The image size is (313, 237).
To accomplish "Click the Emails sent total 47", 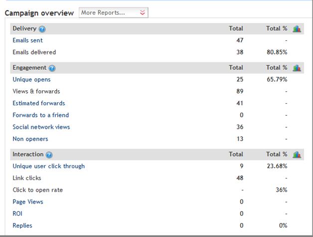I will click(x=240, y=40).
